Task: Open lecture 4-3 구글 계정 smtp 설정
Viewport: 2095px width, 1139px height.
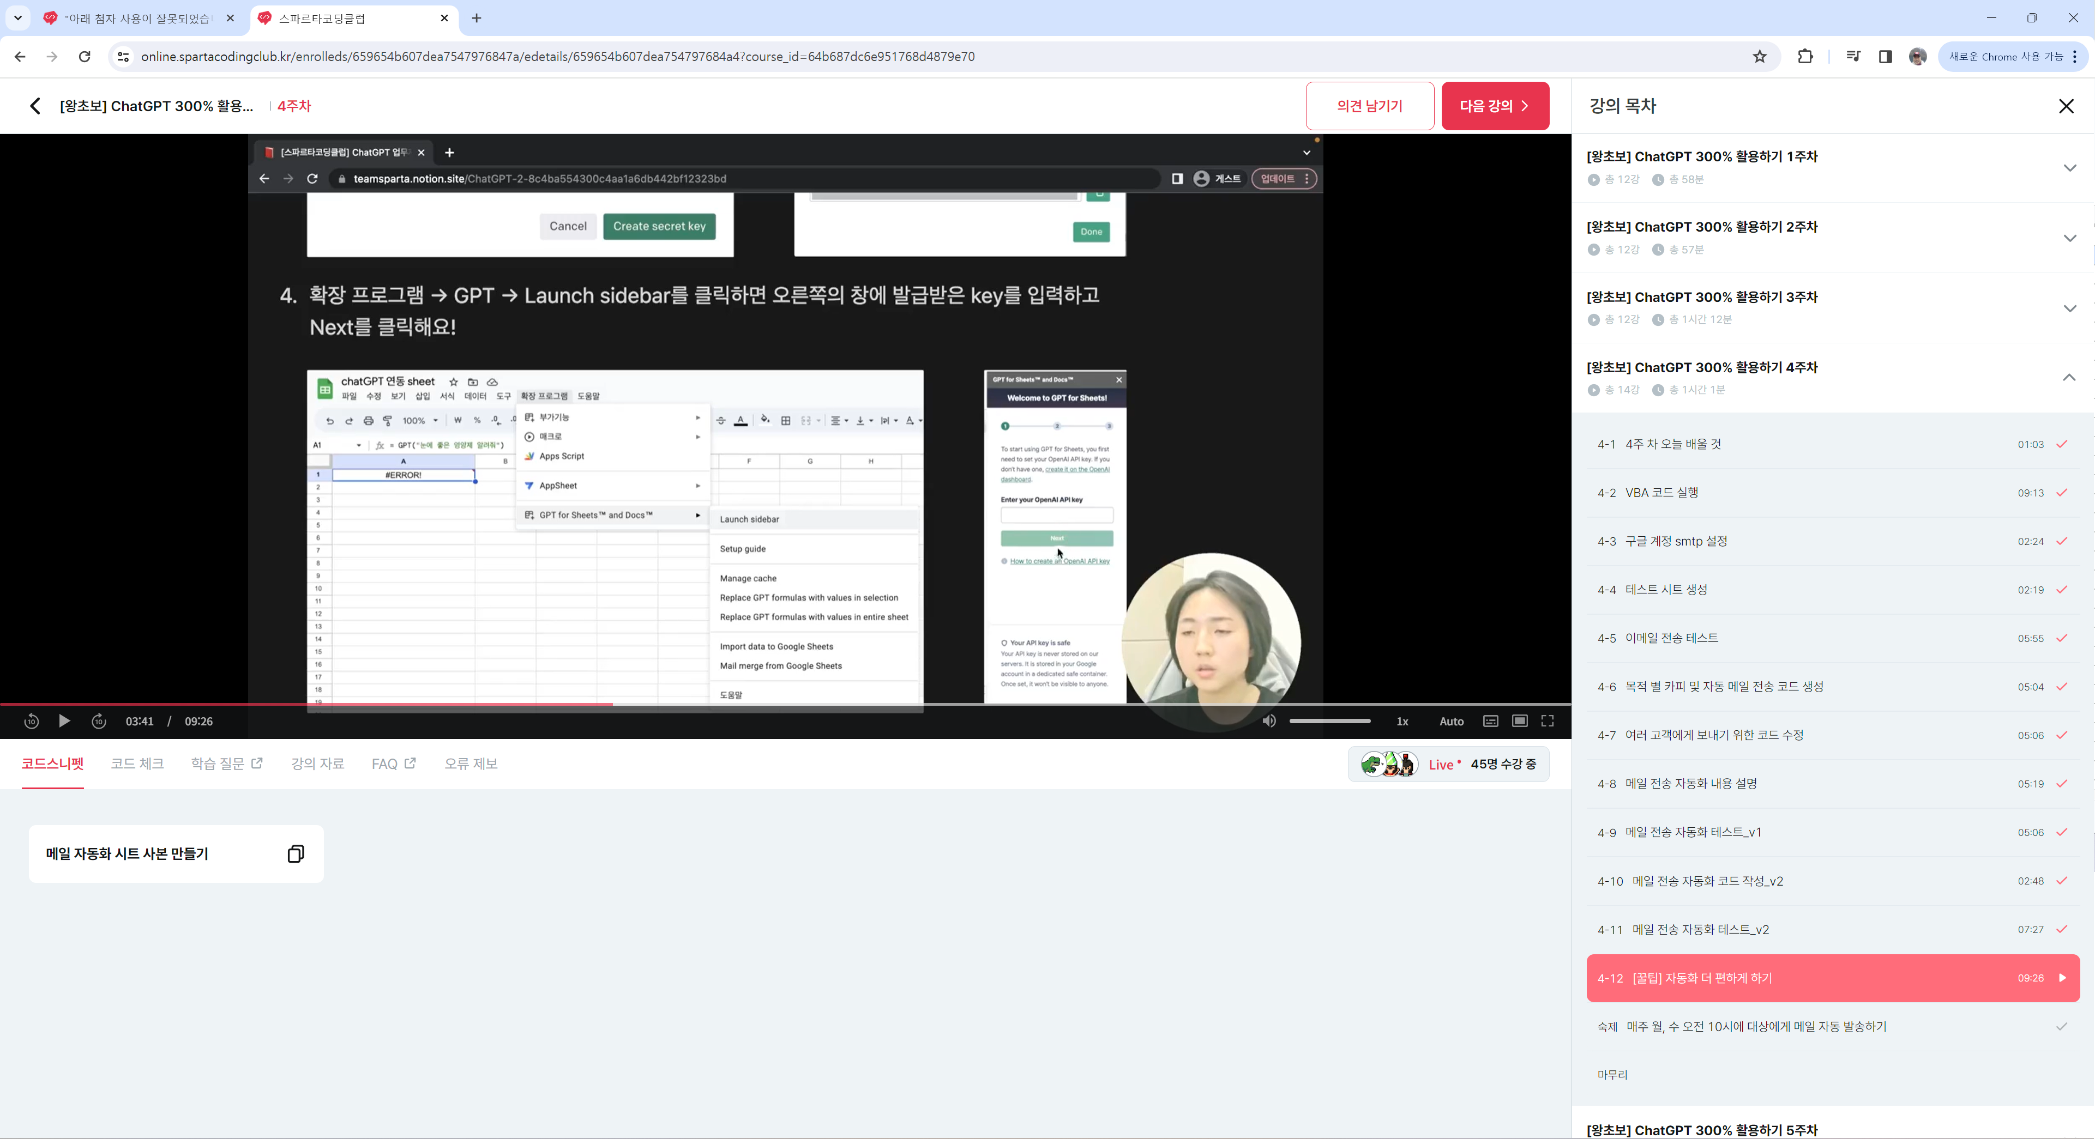Action: [x=1833, y=542]
